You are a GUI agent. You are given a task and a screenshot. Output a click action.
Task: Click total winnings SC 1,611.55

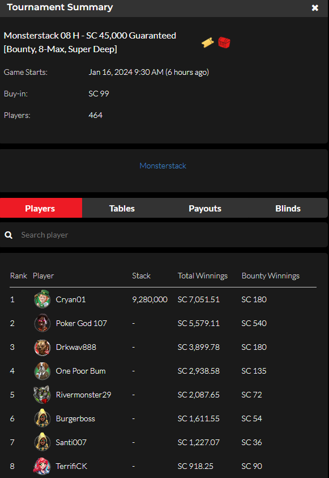click(x=199, y=418)
